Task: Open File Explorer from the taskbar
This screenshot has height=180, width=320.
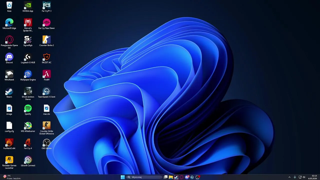Action: pyautogui.click(x=171, y=177)
